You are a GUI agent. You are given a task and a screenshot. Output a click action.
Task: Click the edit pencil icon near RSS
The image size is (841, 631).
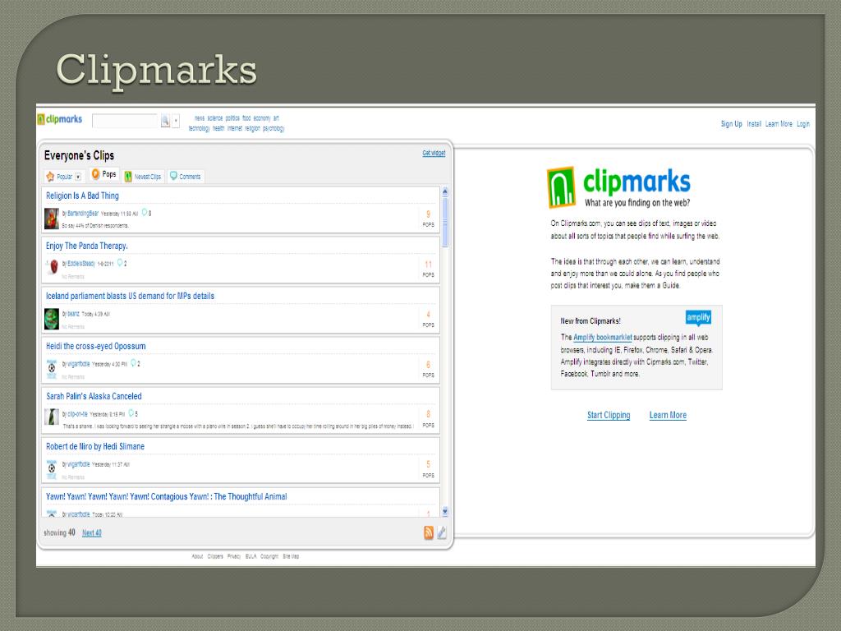point(442,532)
